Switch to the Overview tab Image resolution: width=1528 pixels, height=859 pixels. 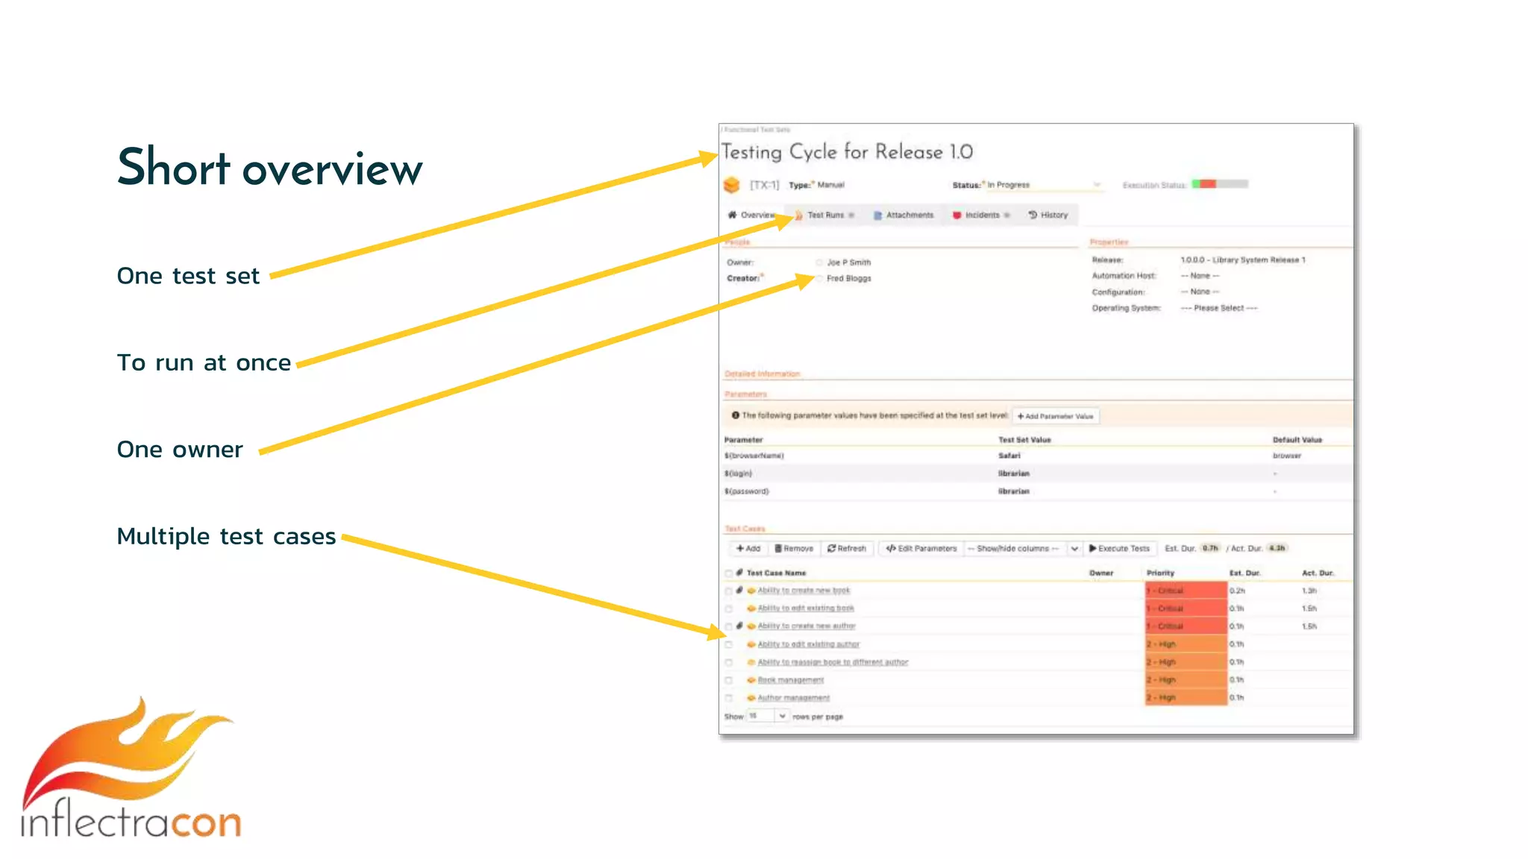(x=752, y=215)
